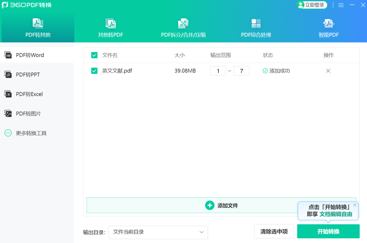Expand the hamburger menu at top right
The height and width of the screenshot is (243, 367).
coord(341,5)
